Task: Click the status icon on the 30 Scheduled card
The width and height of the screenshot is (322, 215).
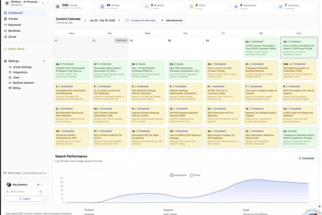Action: point(213,64)
